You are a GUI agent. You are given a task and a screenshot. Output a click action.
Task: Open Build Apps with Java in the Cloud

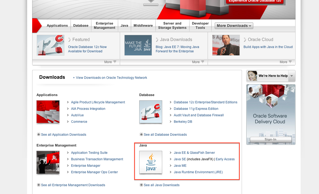[268, 47]
